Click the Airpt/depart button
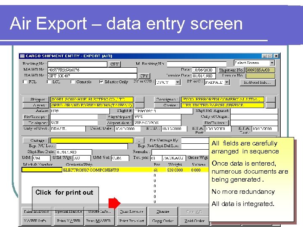This screenshot has width=303, height=227. 120,117
